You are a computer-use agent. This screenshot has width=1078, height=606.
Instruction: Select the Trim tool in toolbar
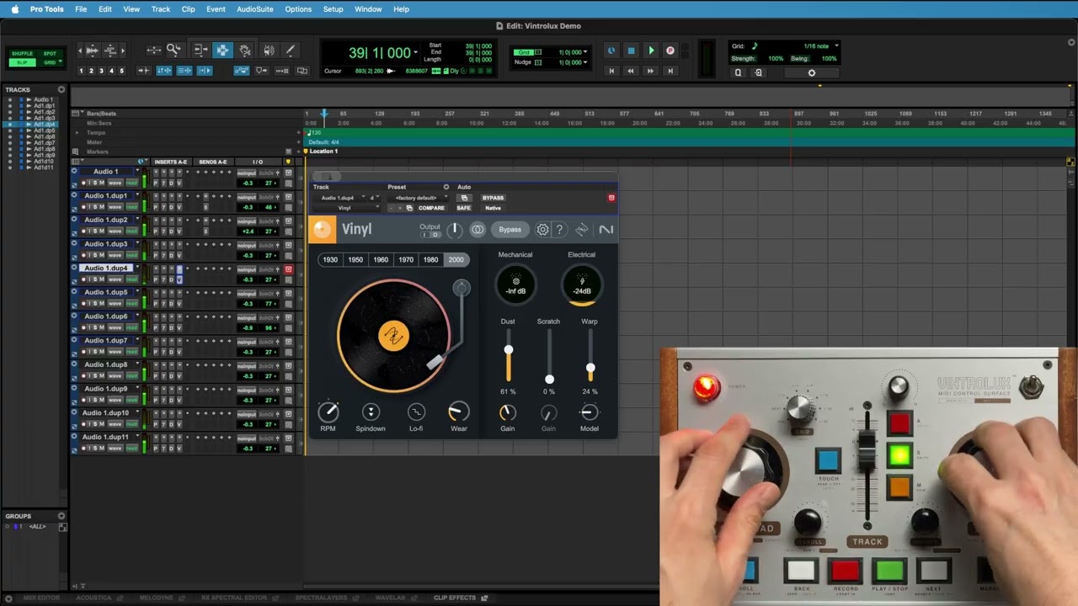tap(201, 50)
